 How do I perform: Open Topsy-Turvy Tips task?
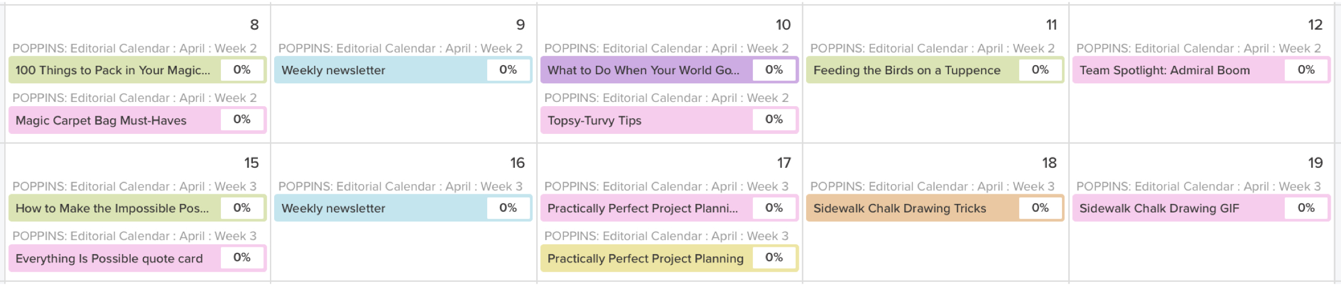594,120
